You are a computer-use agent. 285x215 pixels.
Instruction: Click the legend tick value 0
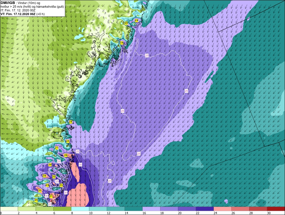tap(1, 213)
